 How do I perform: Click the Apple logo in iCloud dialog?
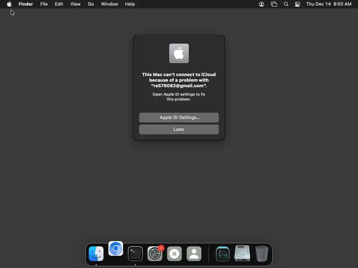pyautogui.click(x=179, y=53)
